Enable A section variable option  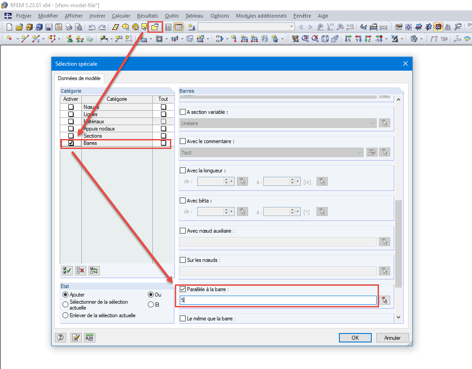183,112
